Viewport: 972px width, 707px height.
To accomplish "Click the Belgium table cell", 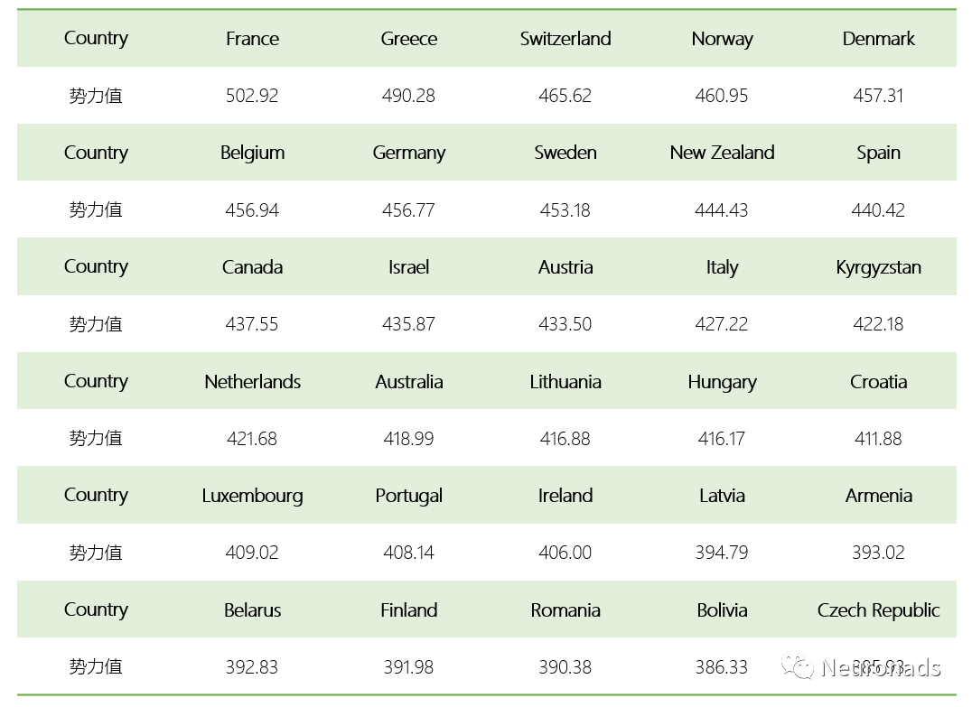I will coord(252,153).
